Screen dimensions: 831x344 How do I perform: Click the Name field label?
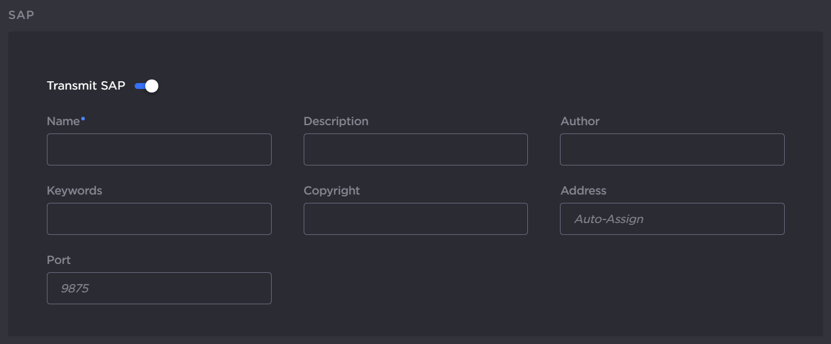[63, 122]
